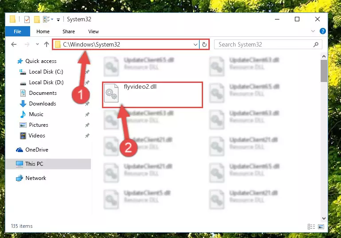Click the Network icon in sidebar
341x238 pixels.
20,178
